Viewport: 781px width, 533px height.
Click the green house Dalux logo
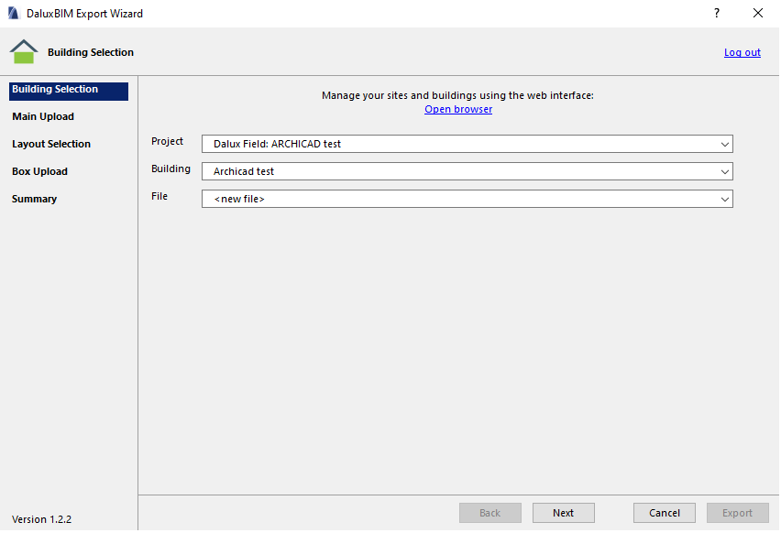[24, 52]
